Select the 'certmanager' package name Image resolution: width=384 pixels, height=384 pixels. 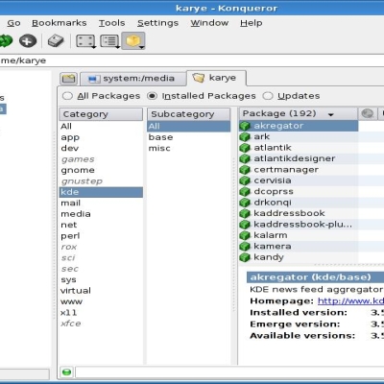point(286,170)
